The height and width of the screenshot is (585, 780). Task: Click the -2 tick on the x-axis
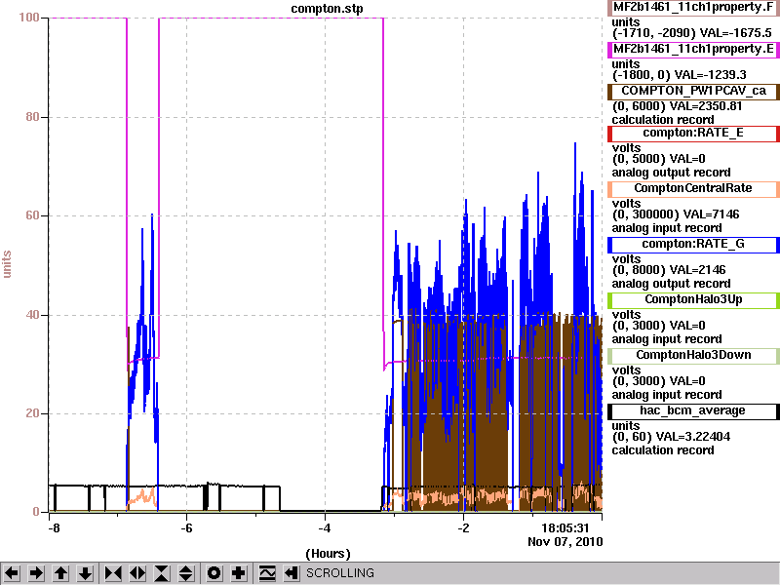(463, 527)
